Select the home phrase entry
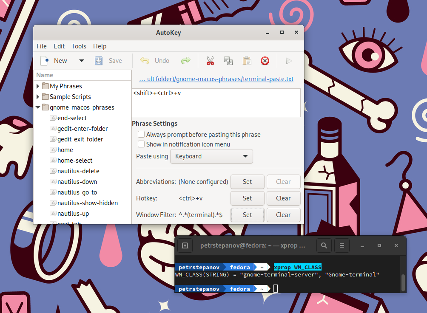 pyautogui.click(x=65, y=150)
